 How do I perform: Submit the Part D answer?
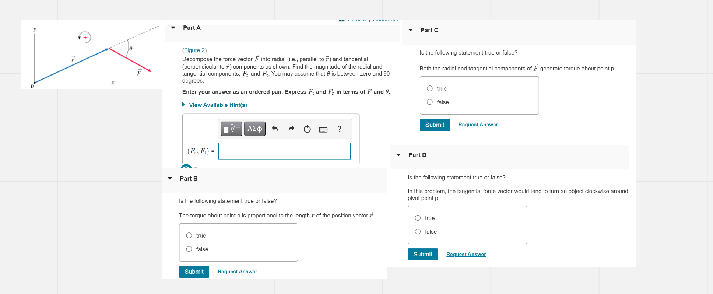423,255
